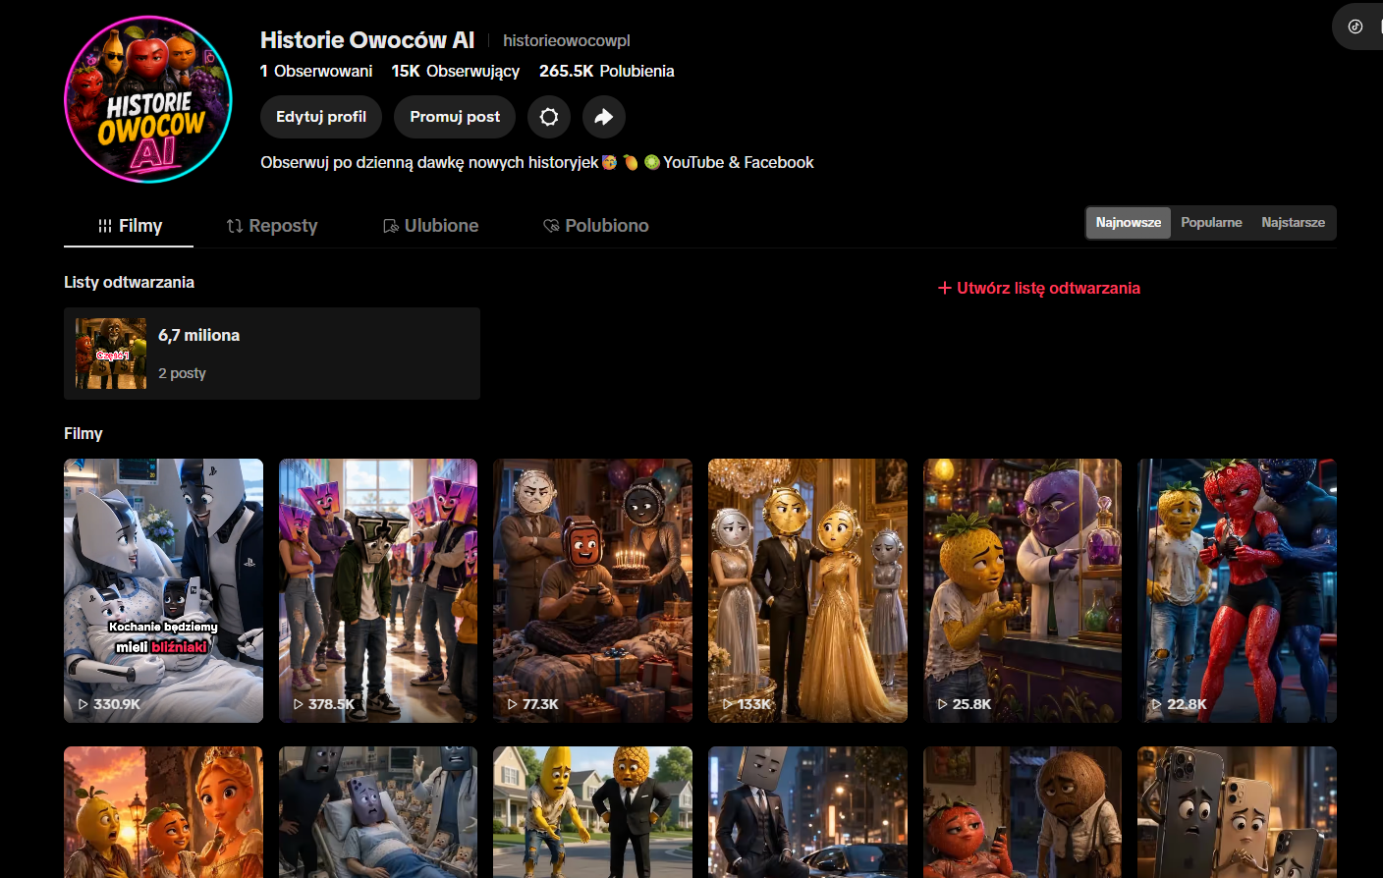Screen dimensions: 1383x878
Task: View the 15K Obserwujący followers list
Action: [x=456, y=71]
